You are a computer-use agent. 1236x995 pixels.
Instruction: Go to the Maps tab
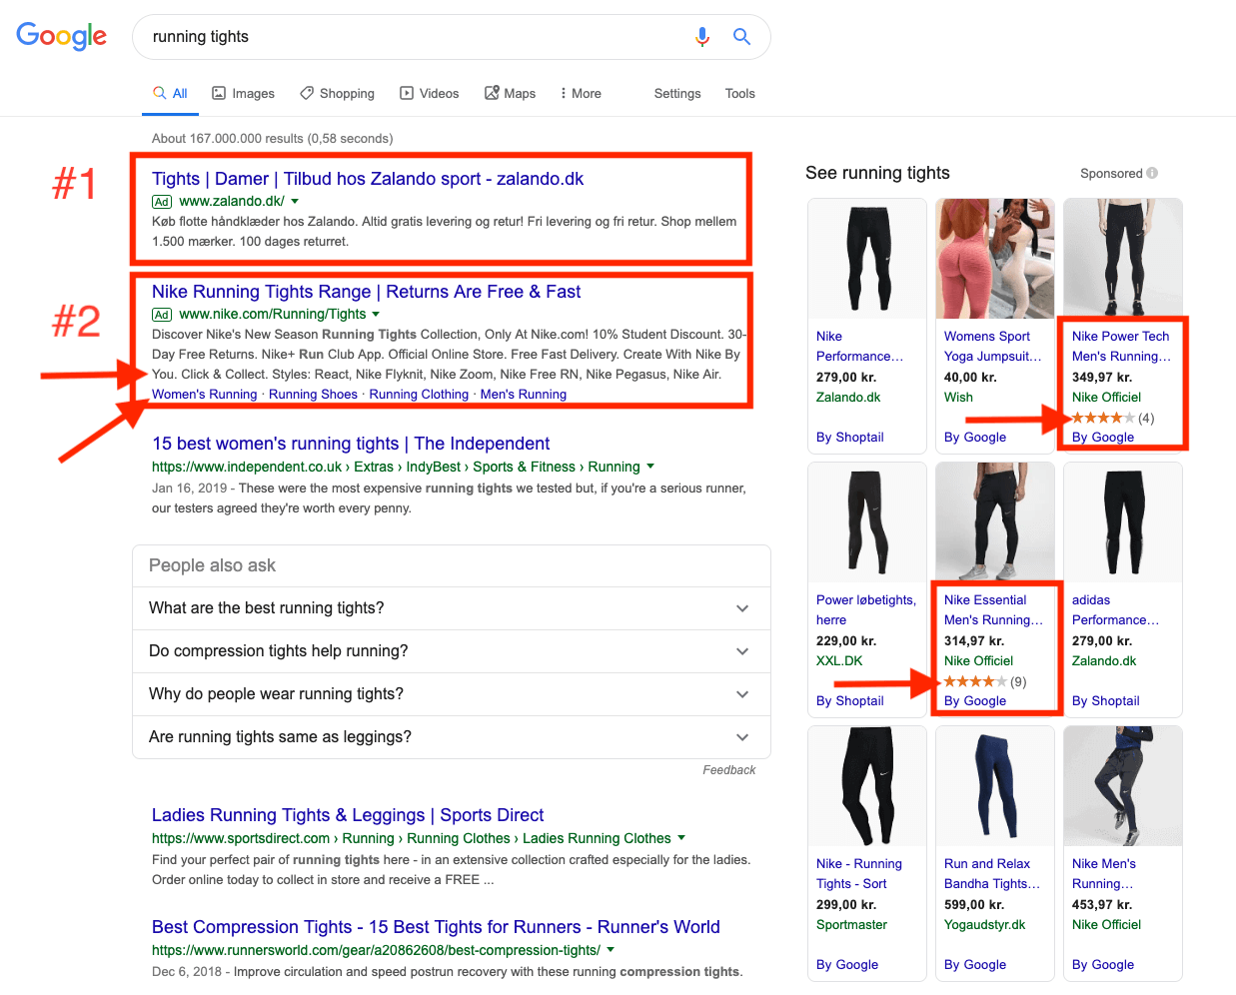[x=510, y=93]
